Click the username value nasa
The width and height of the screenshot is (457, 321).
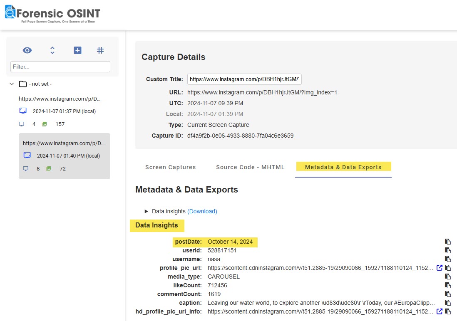click(214, 259)
